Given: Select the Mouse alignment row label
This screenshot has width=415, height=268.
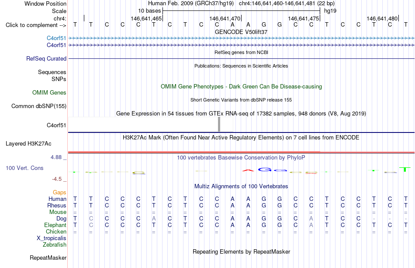Looking at the screenshot, I should [58, 212].
